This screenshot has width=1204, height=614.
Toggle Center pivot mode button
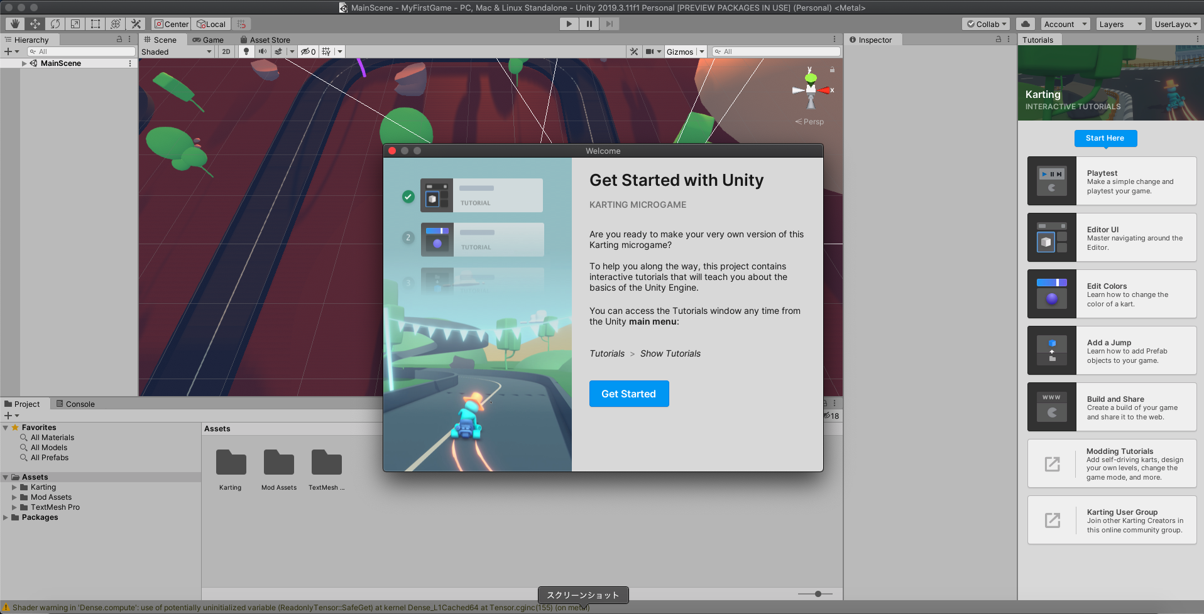[x=172, y=24]
